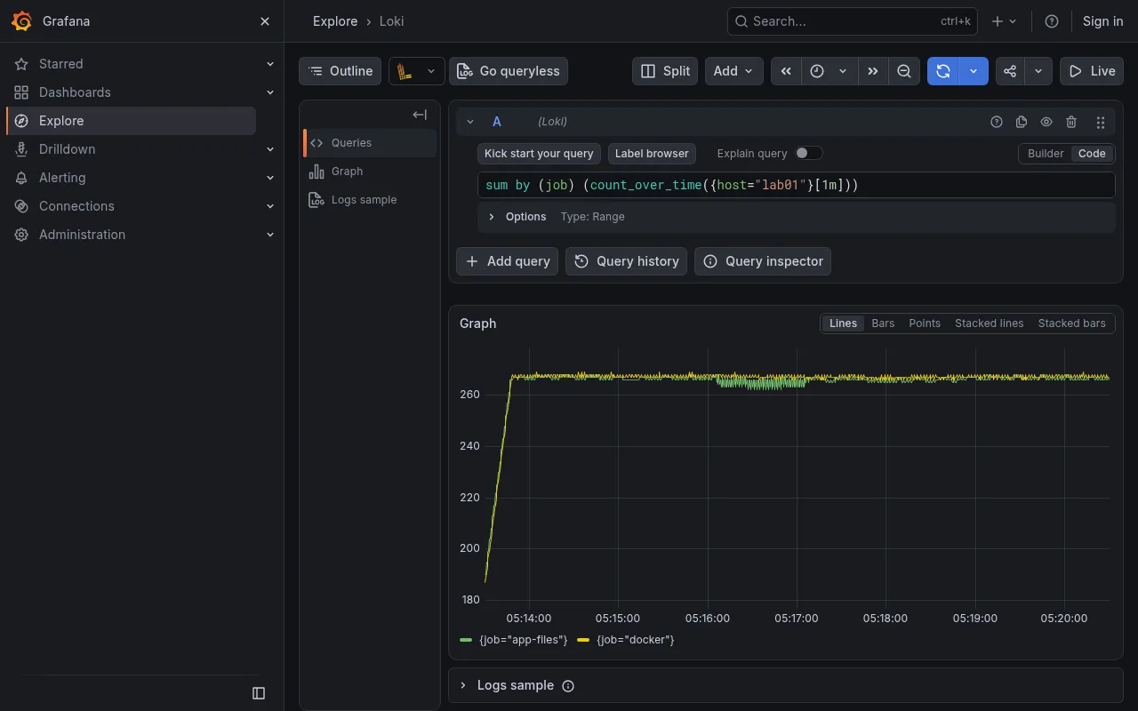This screenshot has height=711, width=1138.
Task: Click Sign in
Action: point(1102,21)
